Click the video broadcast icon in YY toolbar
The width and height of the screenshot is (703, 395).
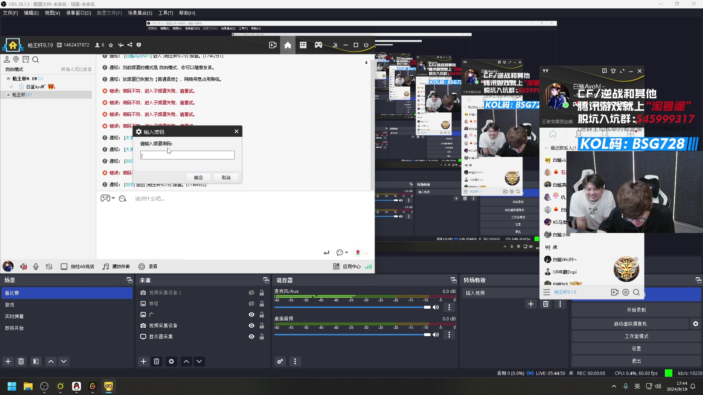(273, 45)
